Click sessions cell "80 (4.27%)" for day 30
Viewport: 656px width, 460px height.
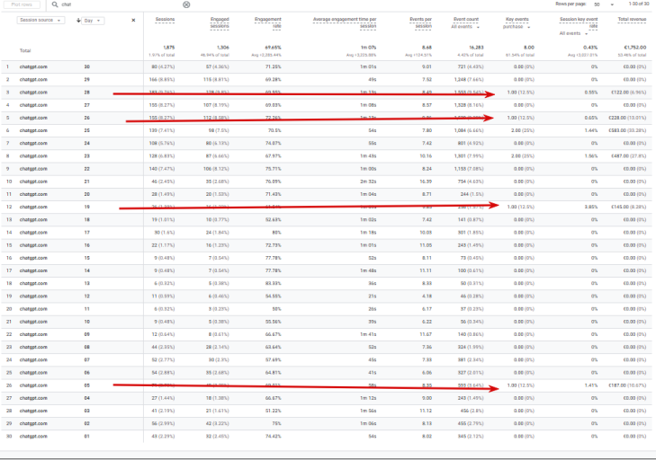(x=163, y=66)
